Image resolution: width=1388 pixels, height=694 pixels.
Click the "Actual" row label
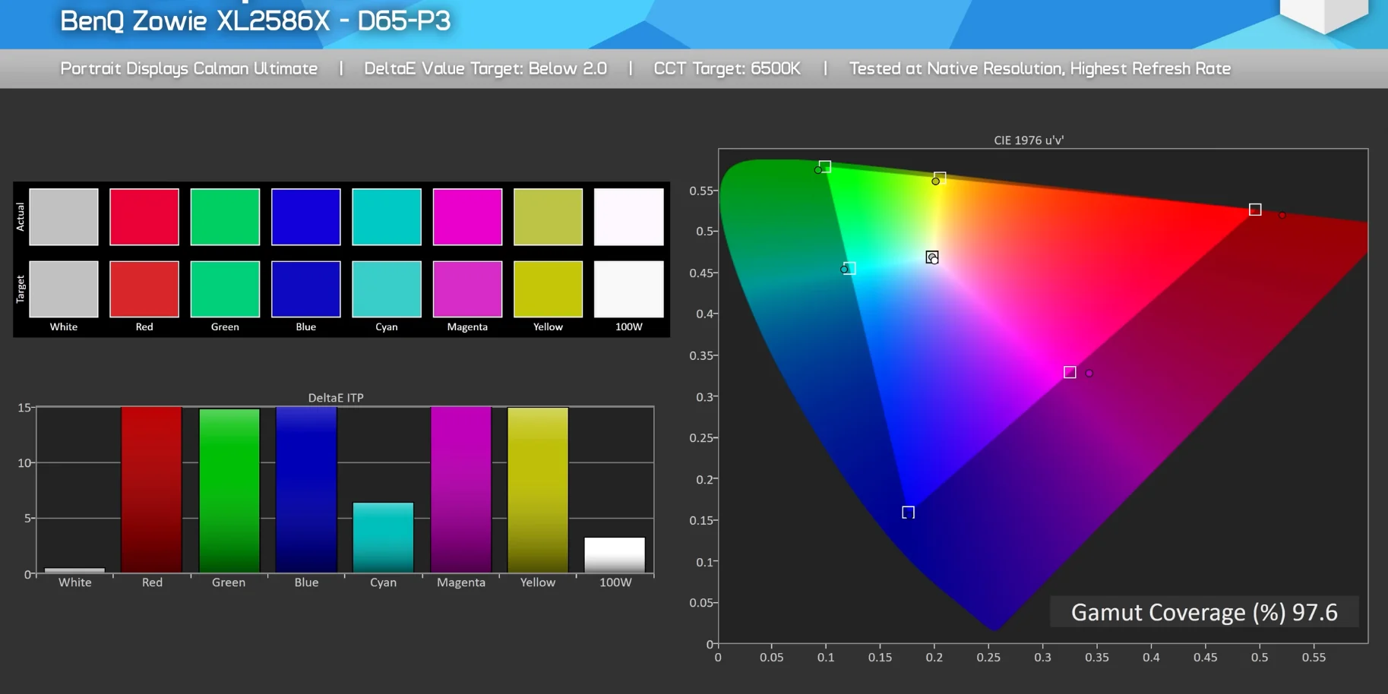[x=21, y=217]
